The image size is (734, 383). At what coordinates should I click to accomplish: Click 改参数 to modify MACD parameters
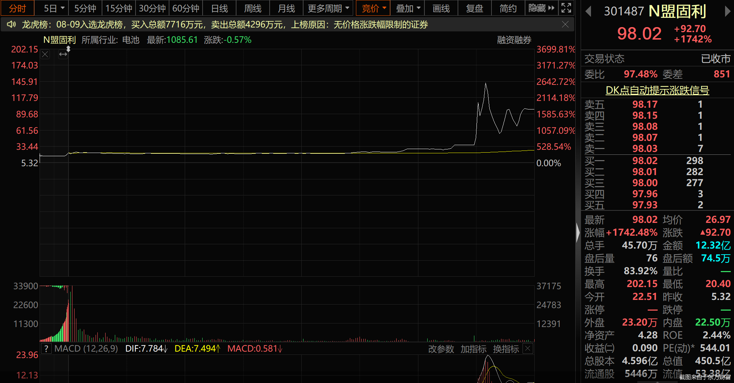click(441, 349)
